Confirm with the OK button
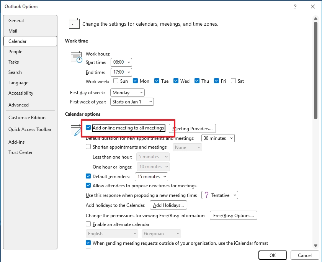The height and width of the screenshot is (262, 322). point(273,255)
